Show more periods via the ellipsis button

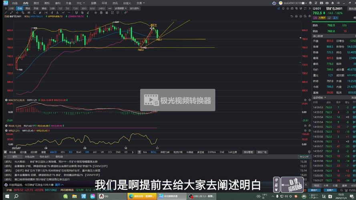pos(110,8)
